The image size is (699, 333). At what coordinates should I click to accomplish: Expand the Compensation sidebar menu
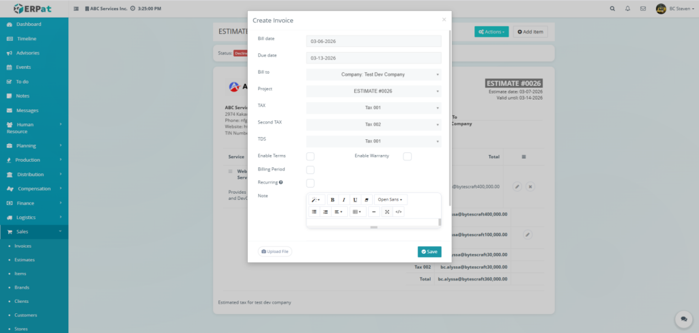tap(34, 188)
